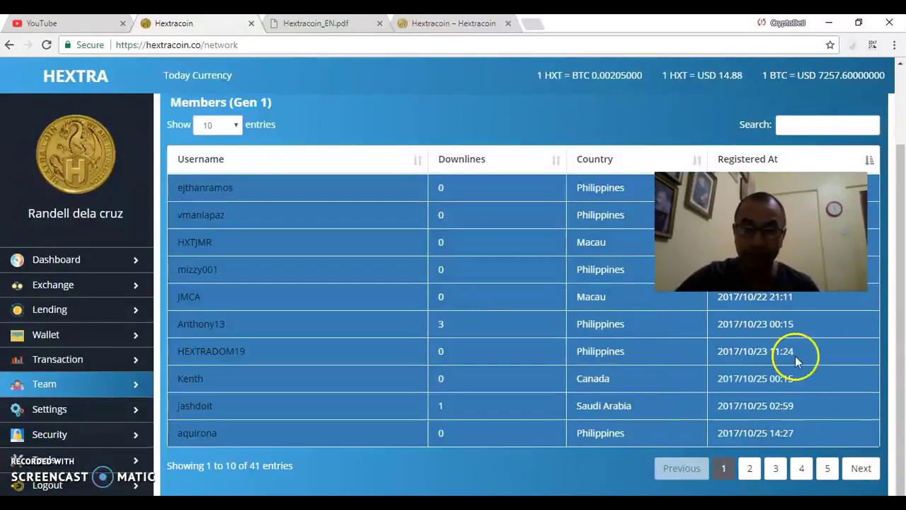Image resolution: width=906 pixels, height=510 pixels.
Task: Click the members Search input field
Action: pyautogui.click(x=827, y=125)
